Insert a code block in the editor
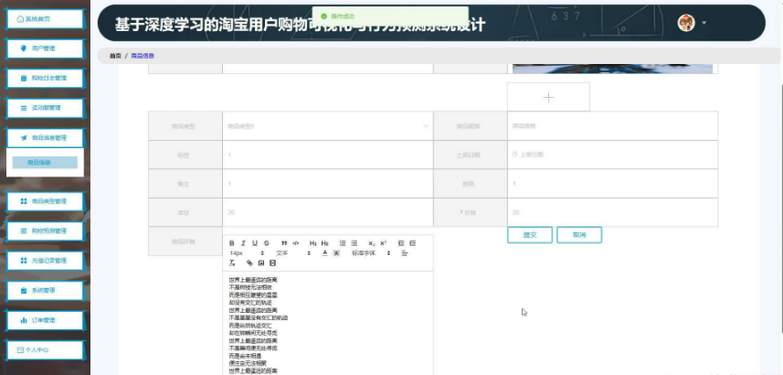The image size is (783, 375). (296, 243)
